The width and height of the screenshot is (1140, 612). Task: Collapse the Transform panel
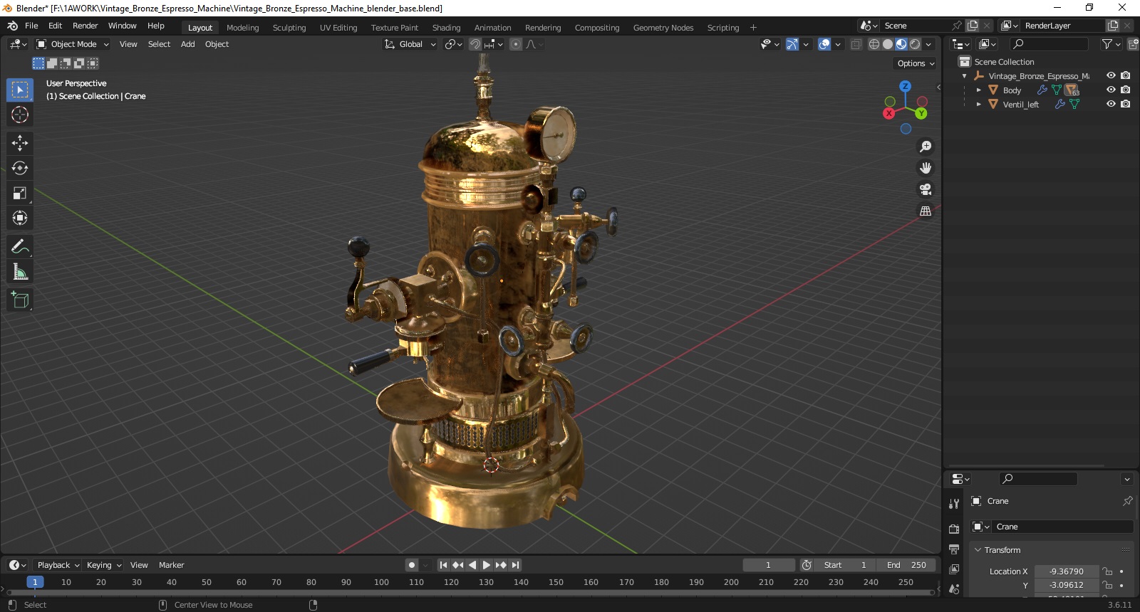point(978,550)
